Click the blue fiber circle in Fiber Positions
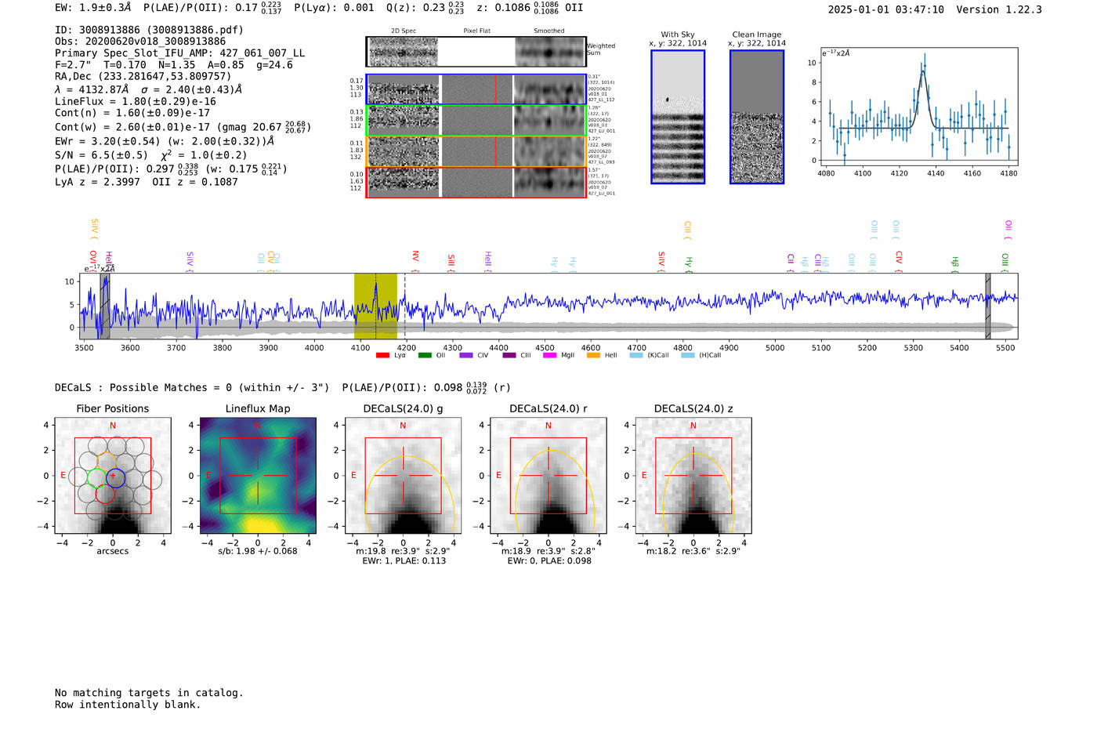Screen dimensions: 1097x747 click(x=115, y=477)
